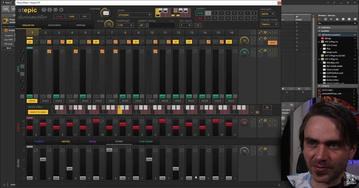
Task: Shift steps right in the header row
Action: point(275,32)
